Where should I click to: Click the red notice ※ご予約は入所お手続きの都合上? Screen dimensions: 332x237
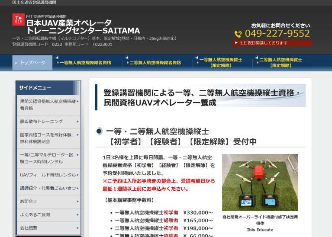pyautogui.click(x=159, y=185)
